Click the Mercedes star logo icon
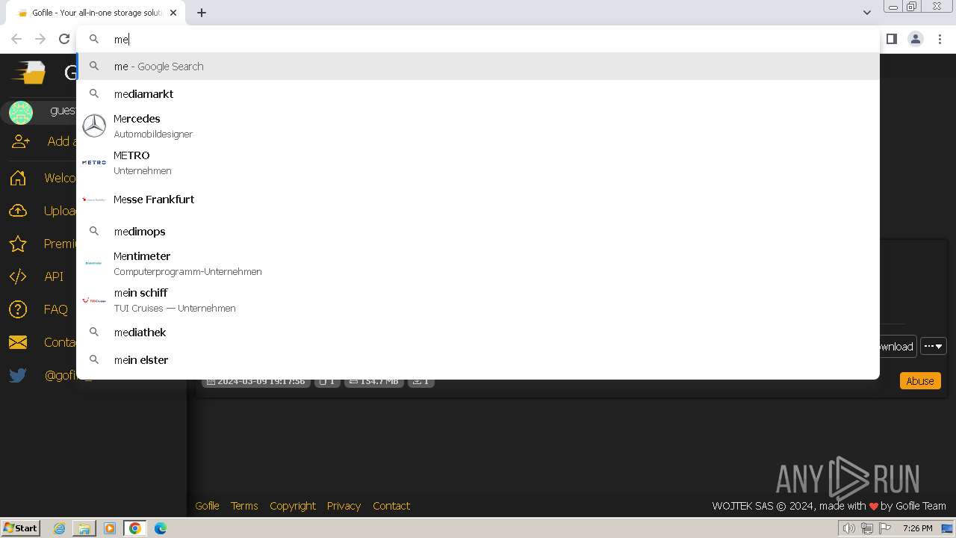Screen dimensions: 956x538 [x=94, y=126]
